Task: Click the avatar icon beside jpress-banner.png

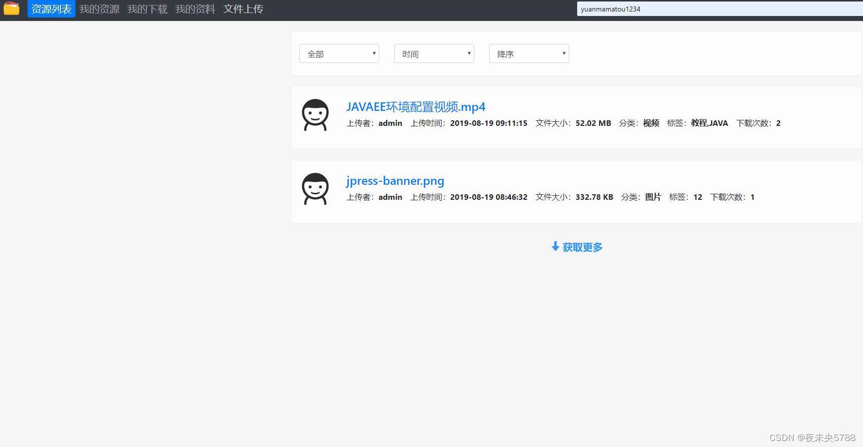Action: 315,189
